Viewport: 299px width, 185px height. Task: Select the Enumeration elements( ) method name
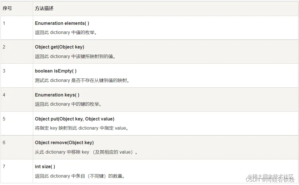pos(62,23)
